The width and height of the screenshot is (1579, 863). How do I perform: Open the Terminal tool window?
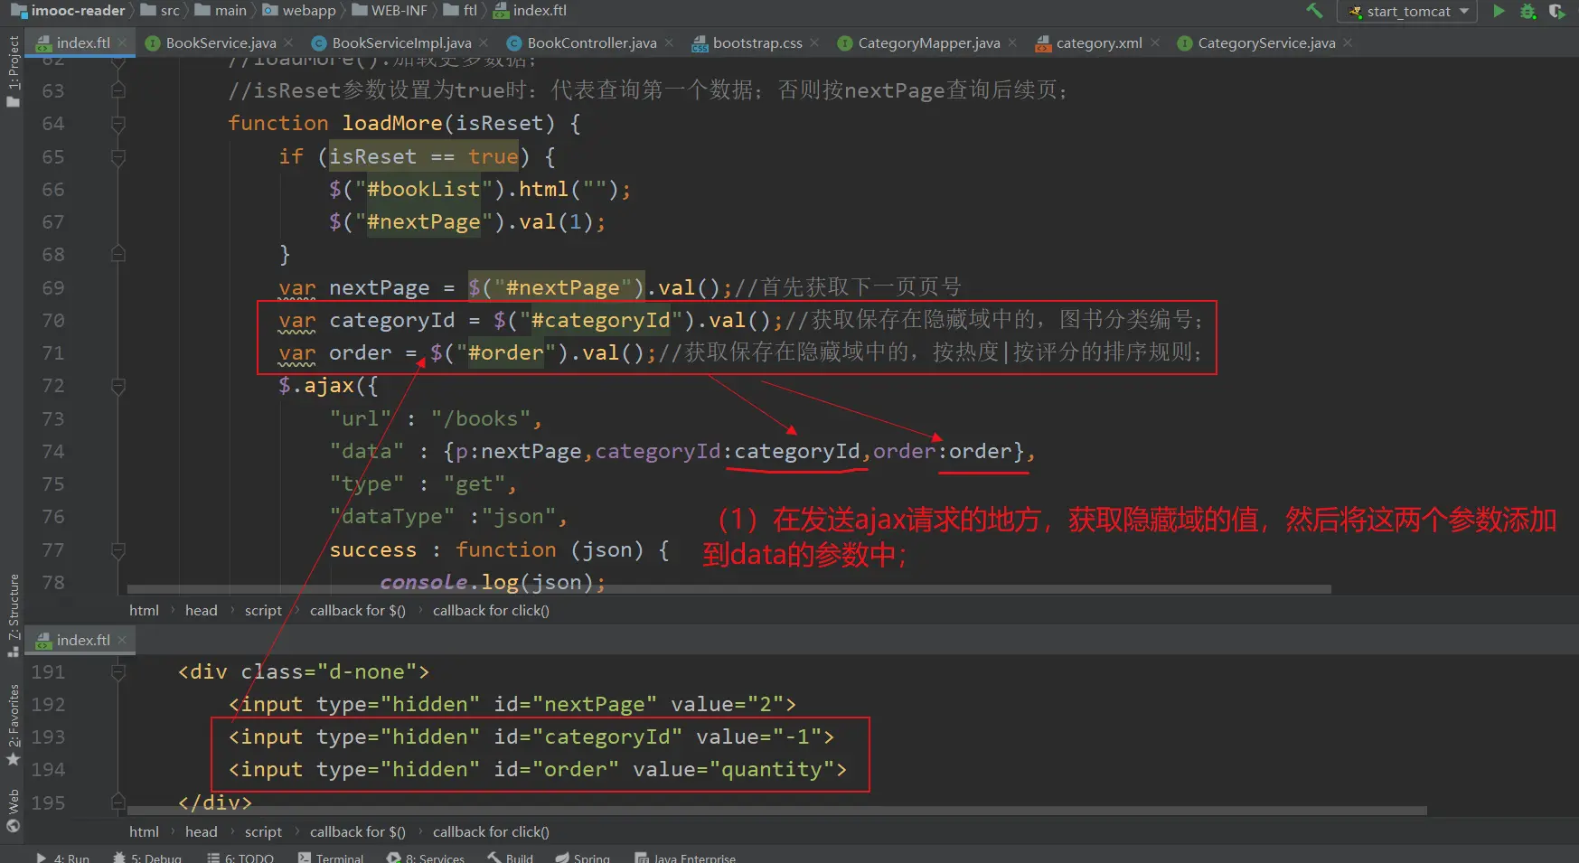pos(331,858)
